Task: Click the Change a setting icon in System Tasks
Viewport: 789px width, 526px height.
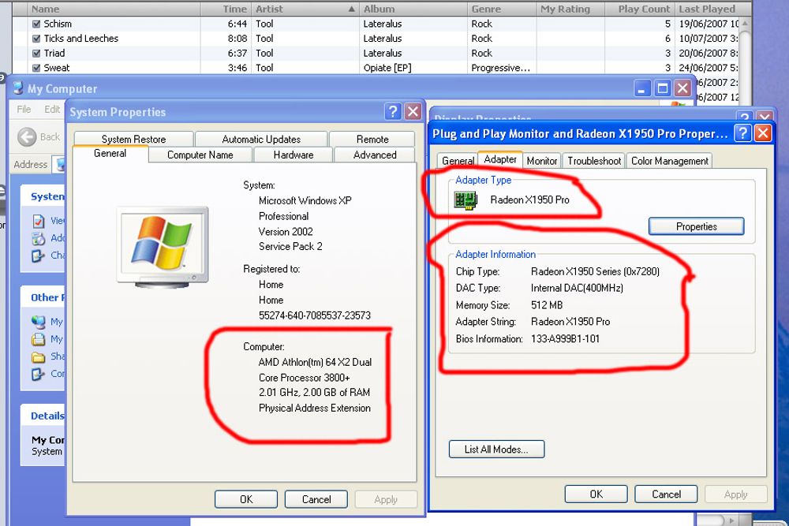Action: (38, 256)
